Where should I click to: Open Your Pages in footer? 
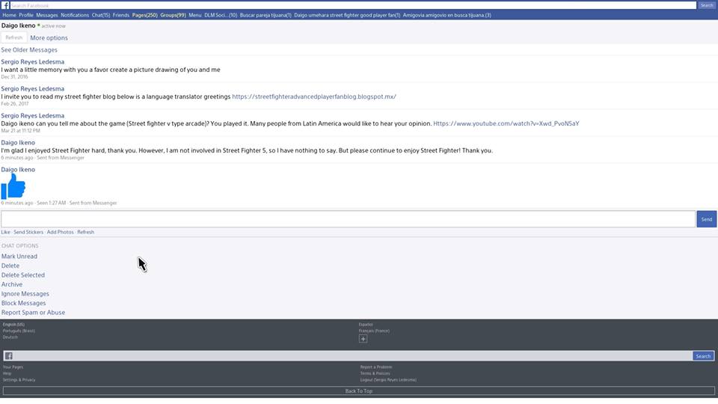[13, 367]
